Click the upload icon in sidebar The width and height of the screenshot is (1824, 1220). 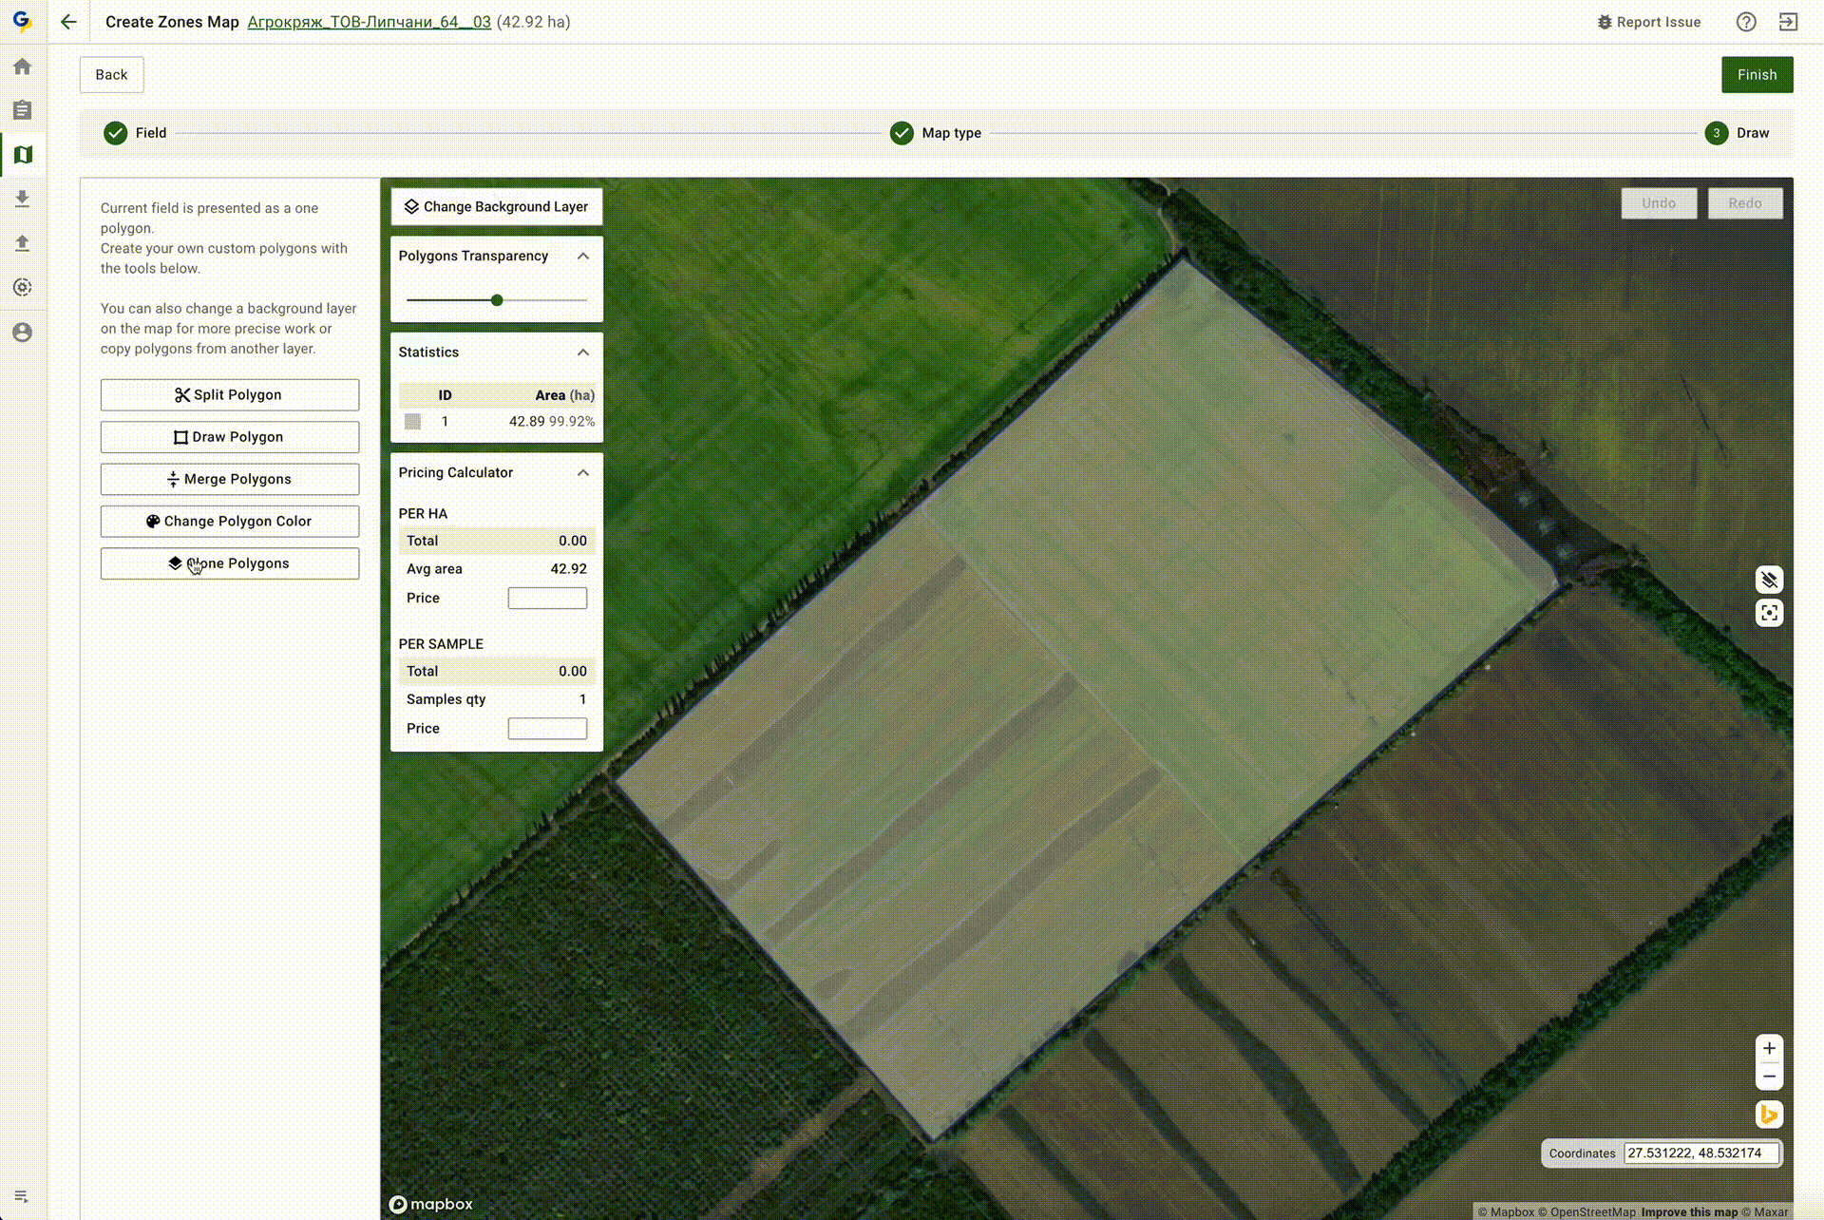[x=23, y=243]
